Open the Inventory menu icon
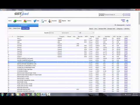140x105 pixels. coord(25,21)
